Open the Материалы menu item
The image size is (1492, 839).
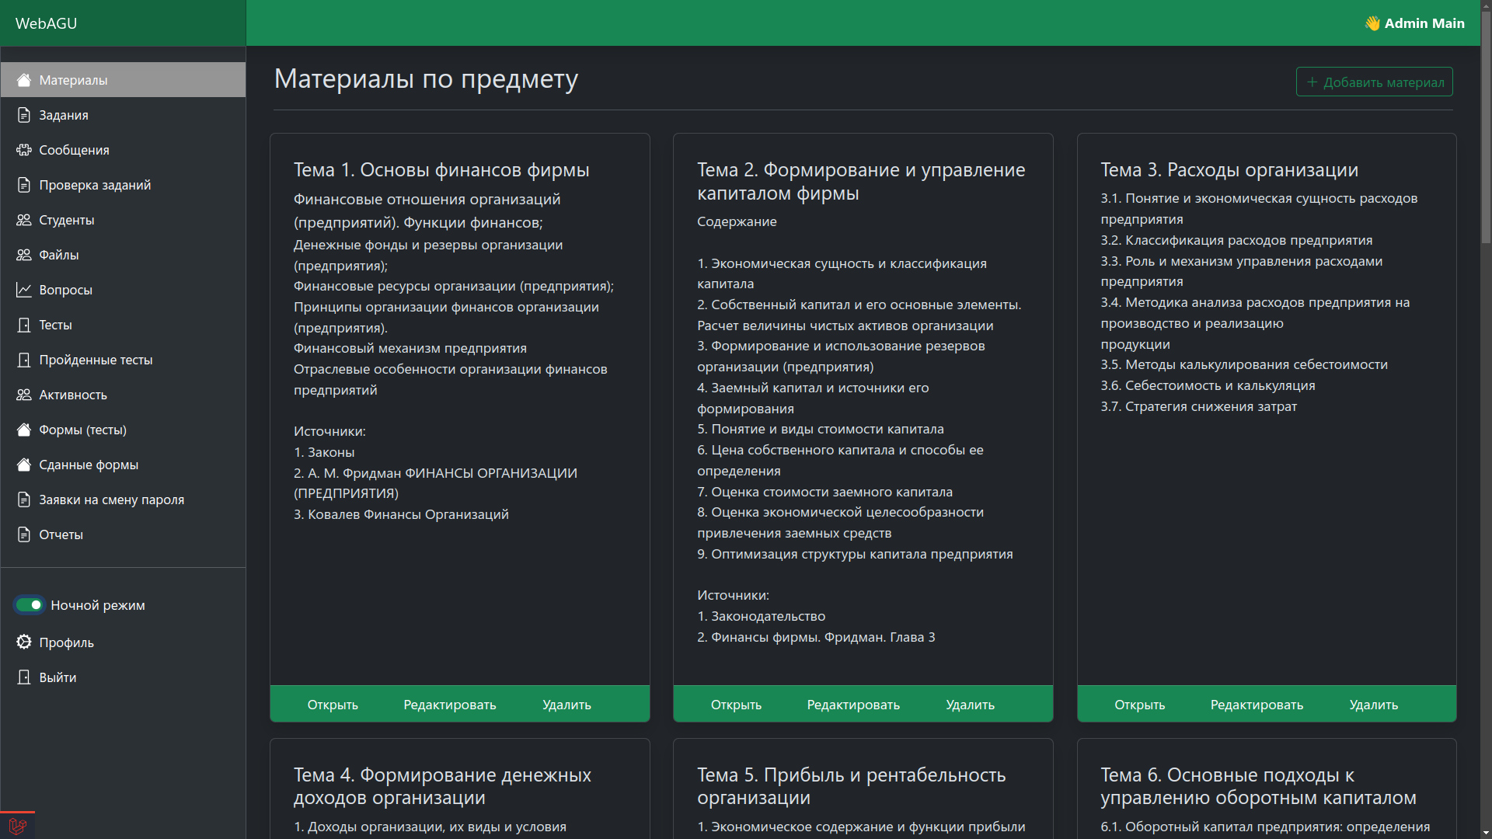[x=123, y=80]
